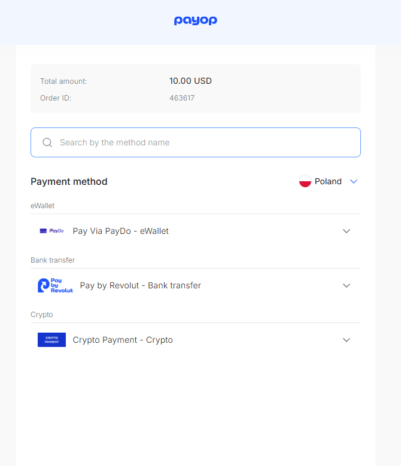This screenshot has width=401, height=466.
Task: Open the Poland country dropdown arrow
Action: (x=354, y=181)
